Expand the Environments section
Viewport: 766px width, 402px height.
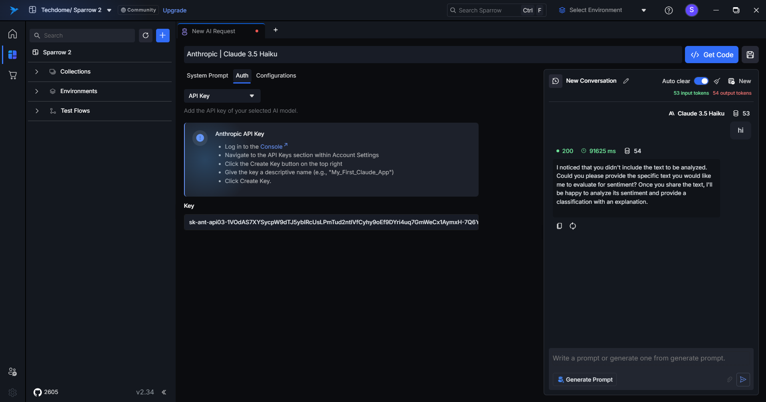click(x=37, y=92)
